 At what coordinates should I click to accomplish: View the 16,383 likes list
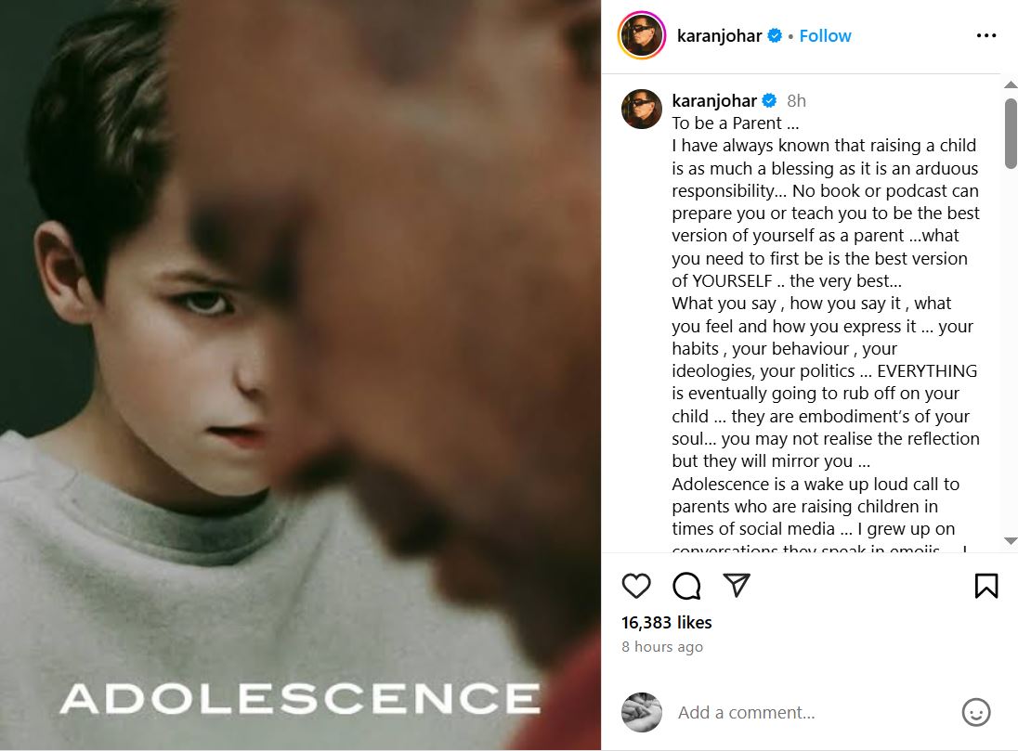(666, 622)
